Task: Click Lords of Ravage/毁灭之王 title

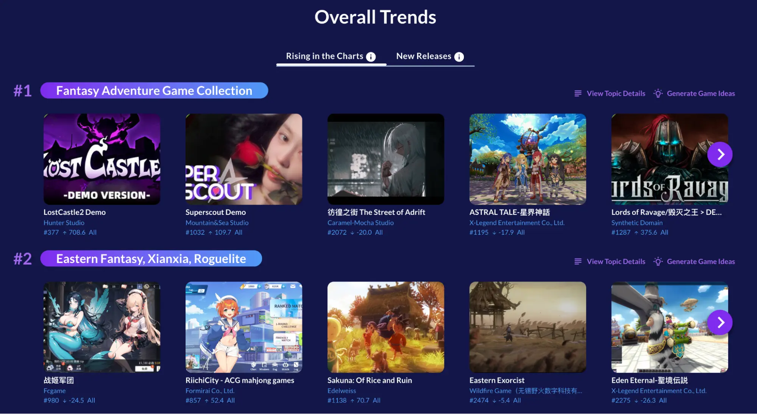Action: coord(666,212)
